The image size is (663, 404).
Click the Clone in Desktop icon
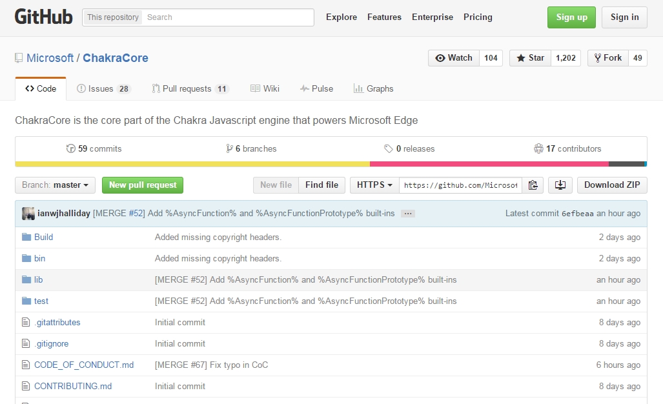[560, 185]
